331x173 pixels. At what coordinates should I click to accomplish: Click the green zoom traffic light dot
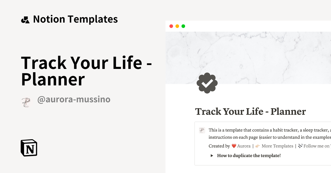click(183, 26)
